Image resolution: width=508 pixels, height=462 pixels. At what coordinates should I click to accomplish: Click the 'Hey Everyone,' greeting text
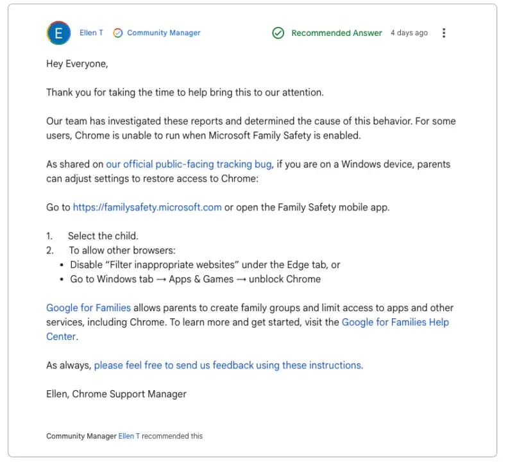point(77,64)
